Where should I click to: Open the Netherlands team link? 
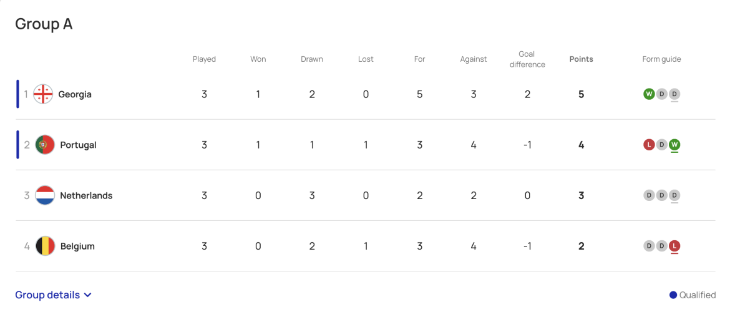click(x=86, y=195)
